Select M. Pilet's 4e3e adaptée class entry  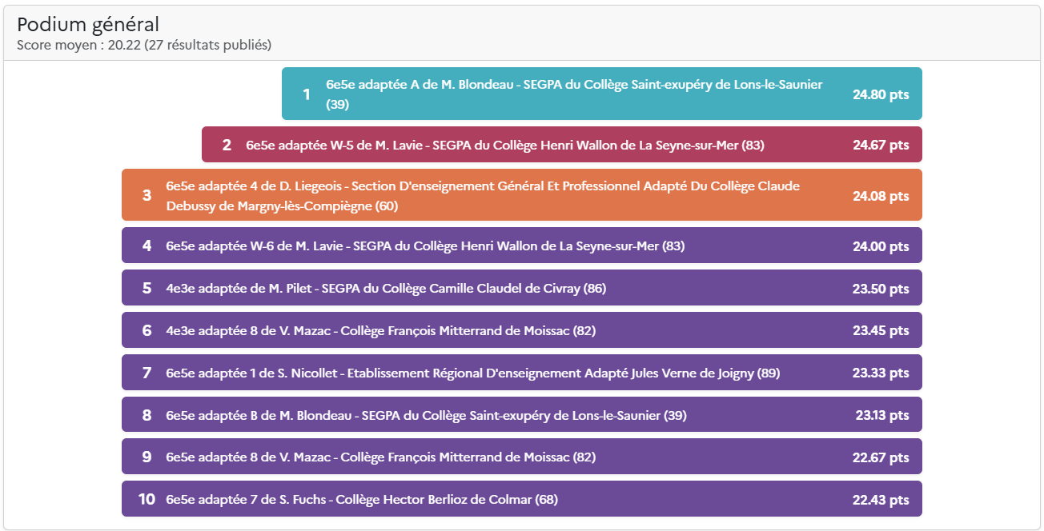[385, 288]
